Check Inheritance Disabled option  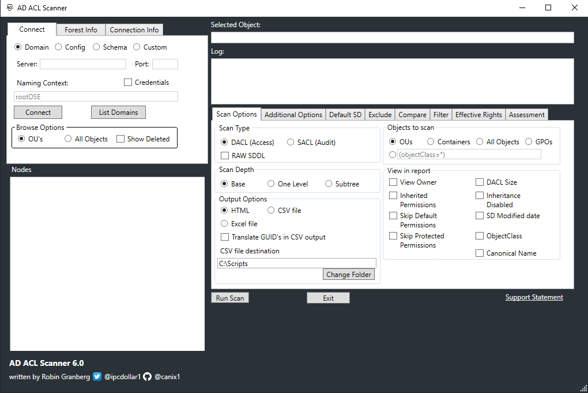tap(480, 196)
